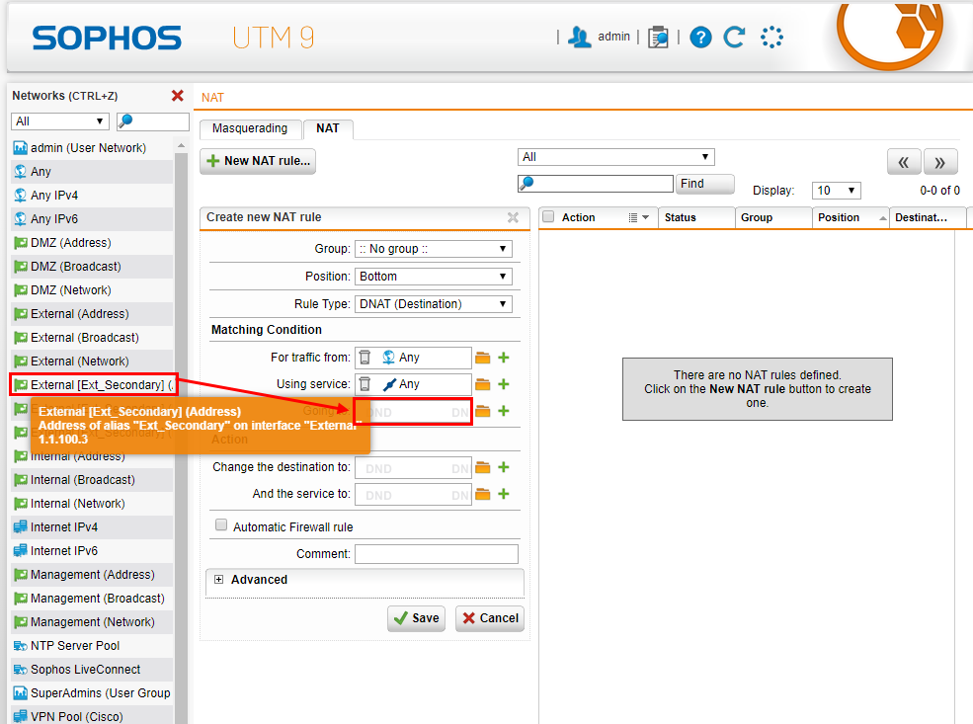Screen dimensions: 973x724
Task: Sort by the Position column header
Action: click(850, 217)
